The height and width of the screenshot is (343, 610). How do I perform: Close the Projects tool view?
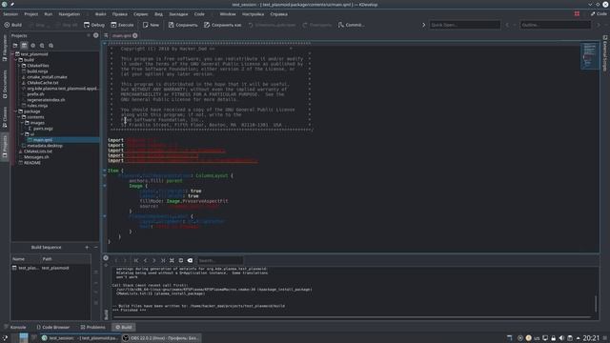click(x=95, y=35)
